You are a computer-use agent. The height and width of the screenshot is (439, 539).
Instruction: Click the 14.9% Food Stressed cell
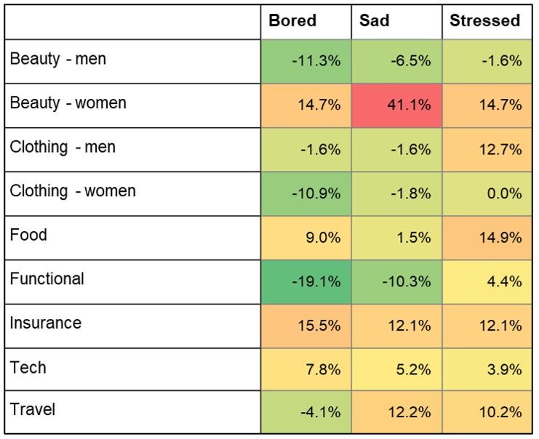tap(487, 237)
